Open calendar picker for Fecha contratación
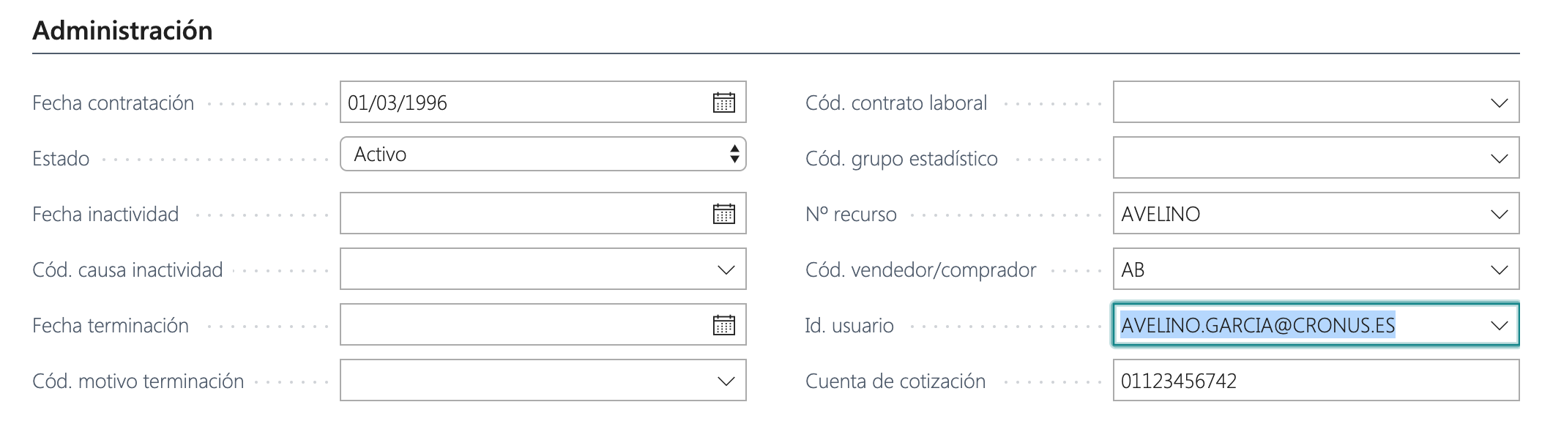This screenshot has height=432, width=1542. [x=723, y=103]
